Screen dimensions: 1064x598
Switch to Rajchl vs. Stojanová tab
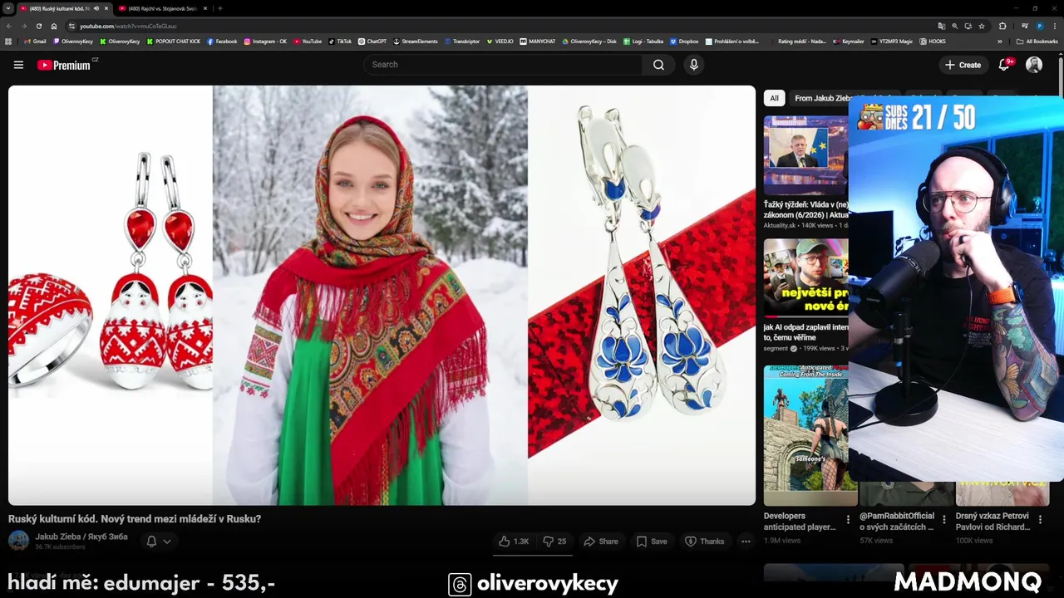pos(162,8)
